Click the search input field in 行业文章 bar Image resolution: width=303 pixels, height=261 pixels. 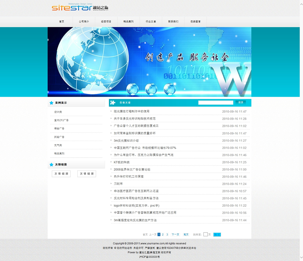coord(216,103)
